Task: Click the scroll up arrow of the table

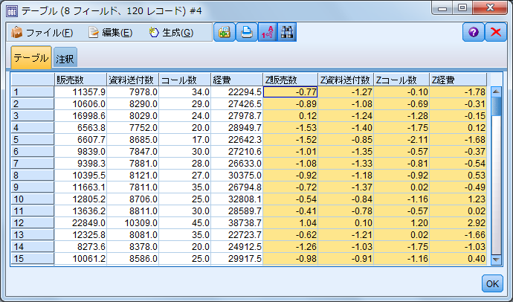Action: pos(496,91)
